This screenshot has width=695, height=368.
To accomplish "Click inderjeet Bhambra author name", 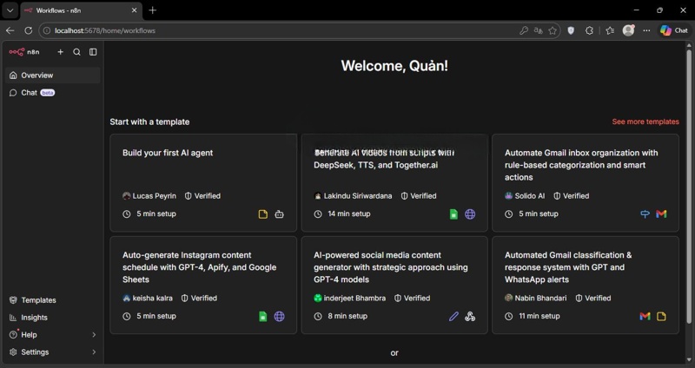I will click(x=354, y=298).
